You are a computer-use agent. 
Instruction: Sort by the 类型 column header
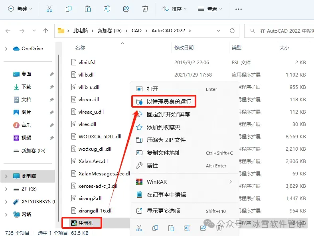237,48
